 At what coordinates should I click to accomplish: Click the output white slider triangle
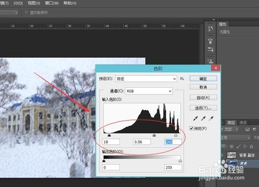(x=180, y=161)
